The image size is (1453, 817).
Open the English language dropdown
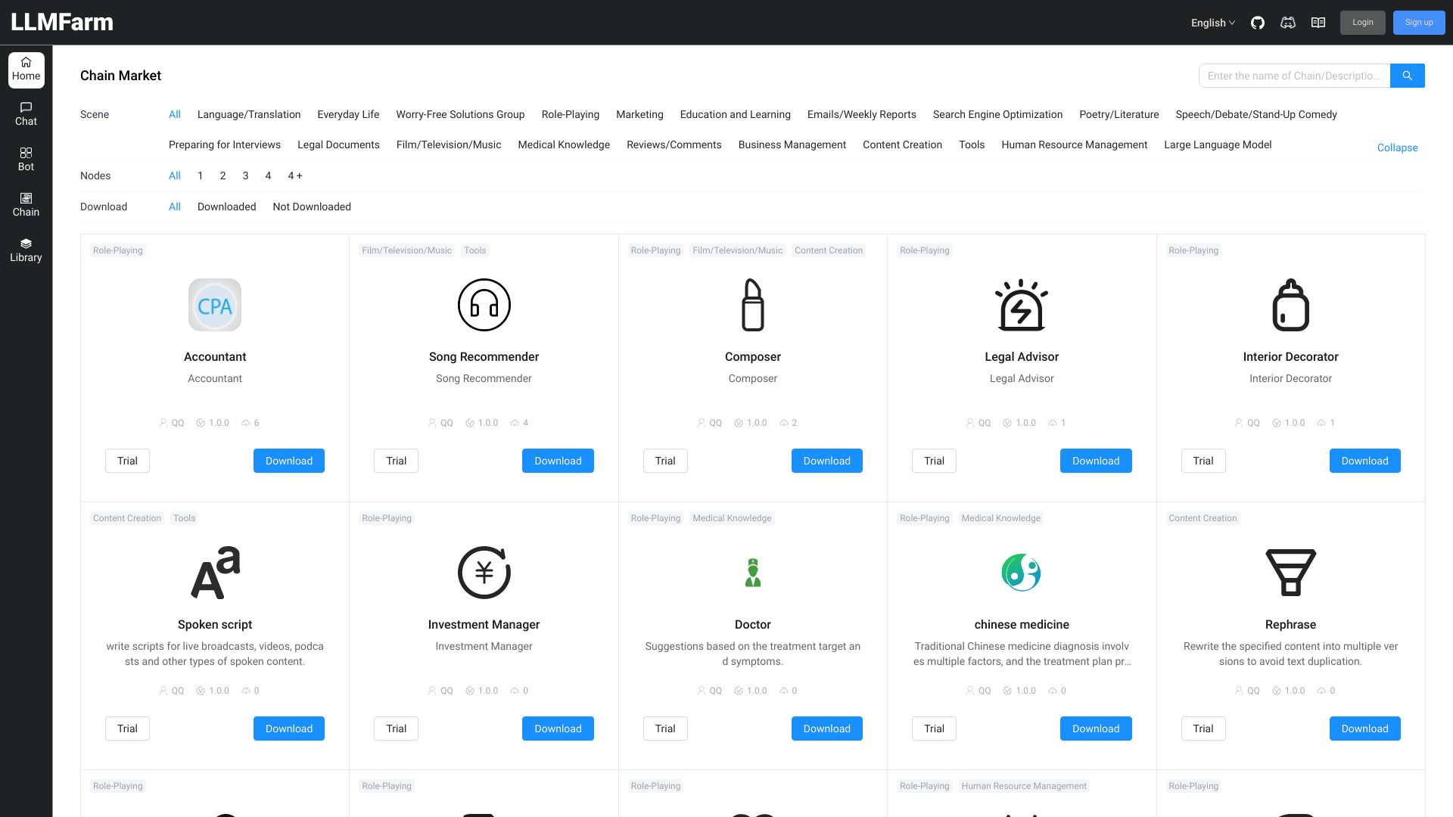point(1211,23)
